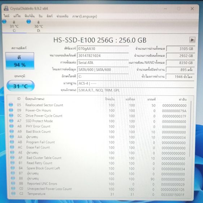Click the drive letter field C:
Image resolution: width=203 pixels, height=203 pixels.
pos(103,77)
